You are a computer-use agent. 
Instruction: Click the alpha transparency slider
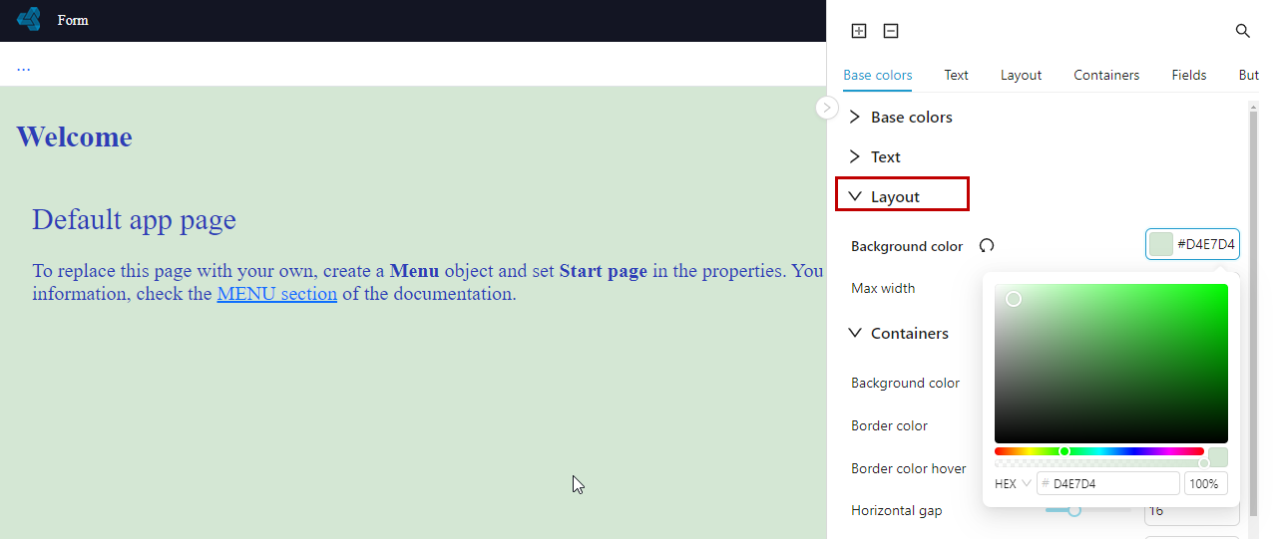click(1098, 463)
